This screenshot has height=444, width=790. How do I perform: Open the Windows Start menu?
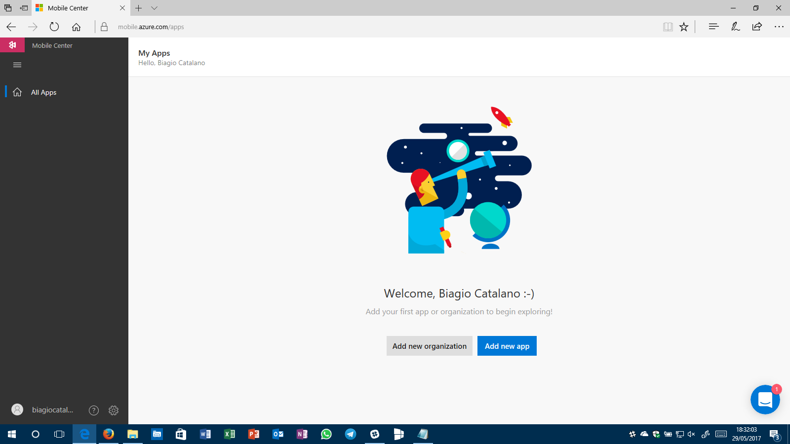point(12,434)
